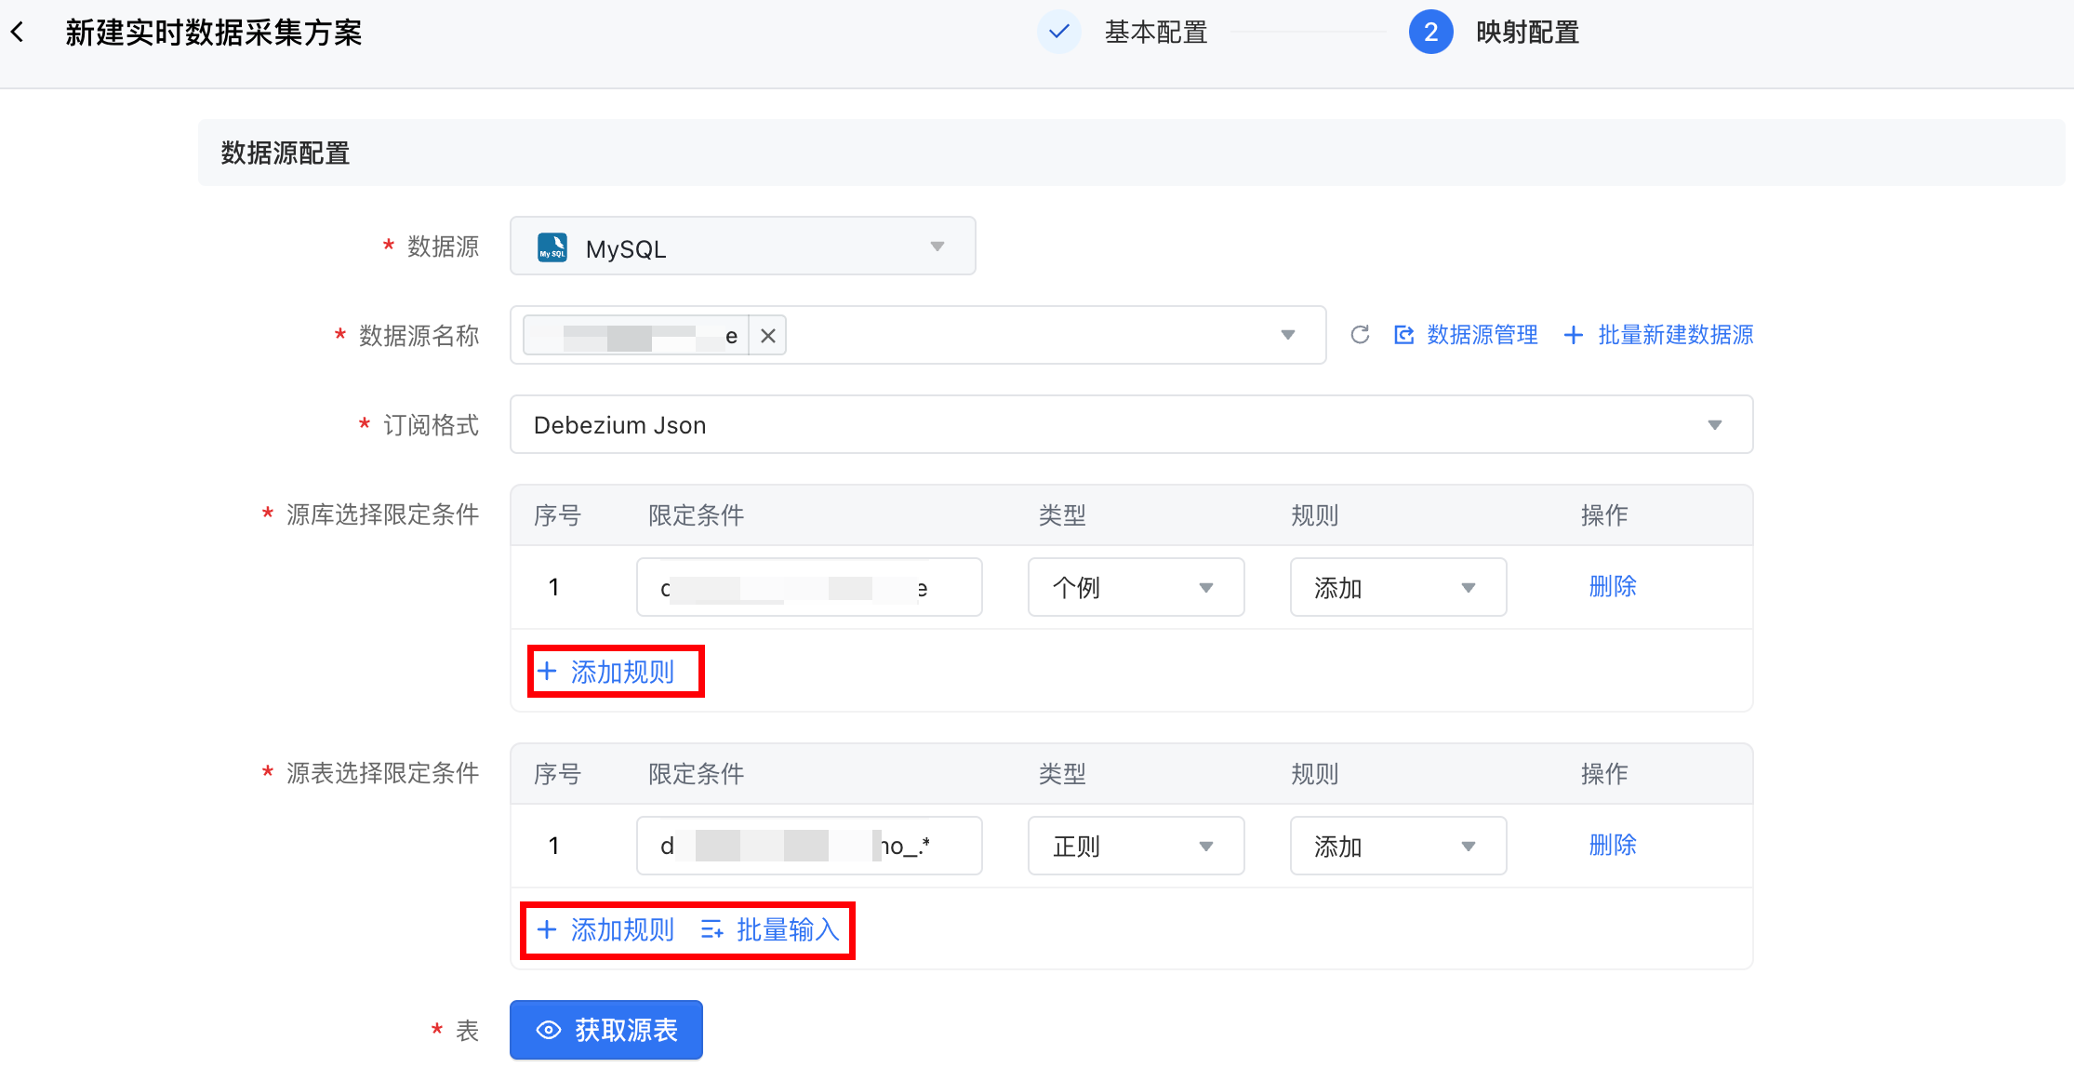Viewport: 2074px width, 1081px height.
Task: Click the 新建实时数据采集方案 page title
Action: click(214, 33)
